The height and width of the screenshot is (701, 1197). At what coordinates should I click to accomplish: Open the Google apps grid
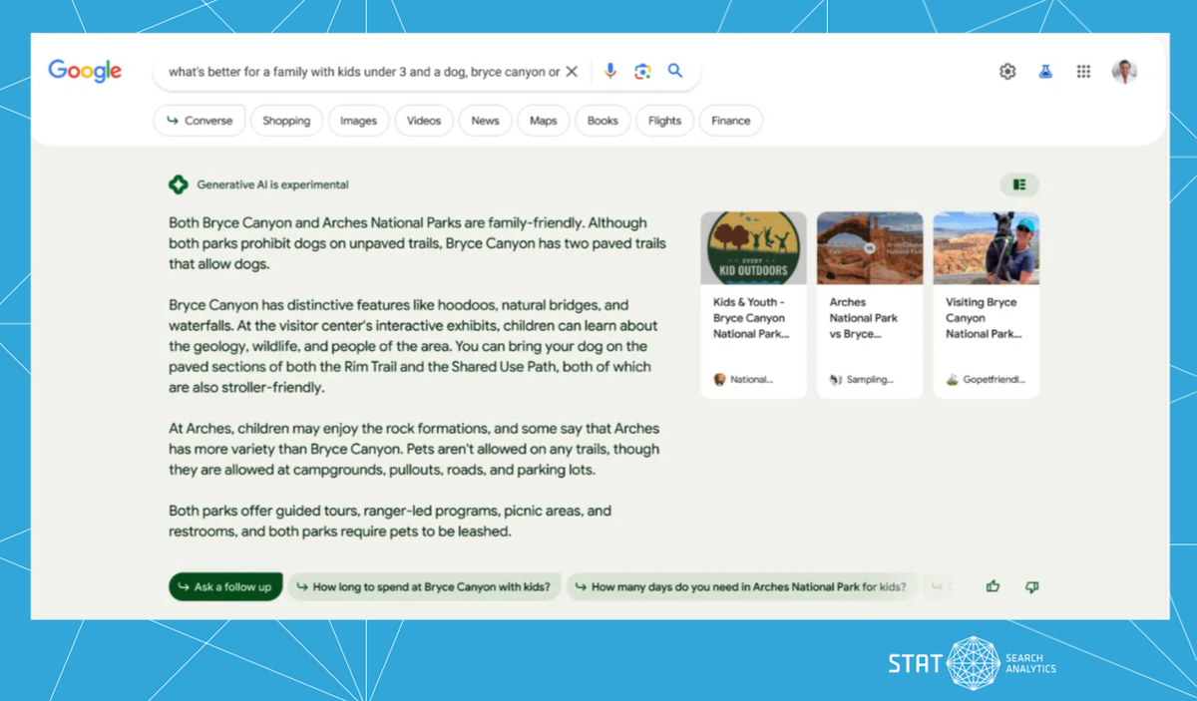(x=1083, y=71)
